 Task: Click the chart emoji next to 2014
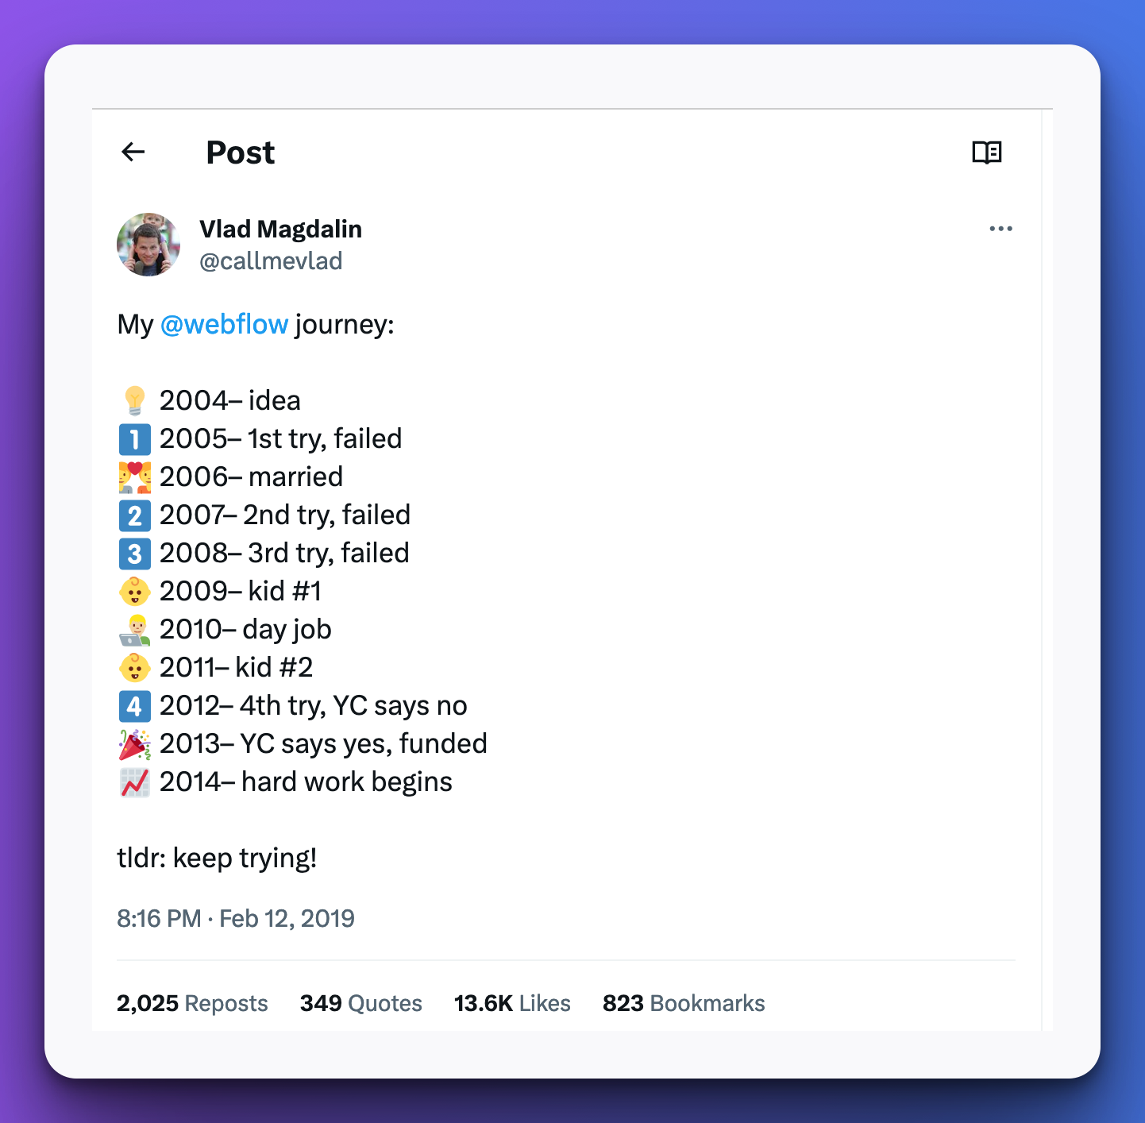[134, 782]
